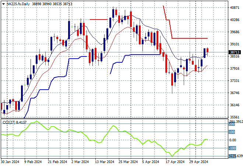This screenshot has width=243, height=166.
Task: Click the current price label 38713
Action: (x=235, y=52)
